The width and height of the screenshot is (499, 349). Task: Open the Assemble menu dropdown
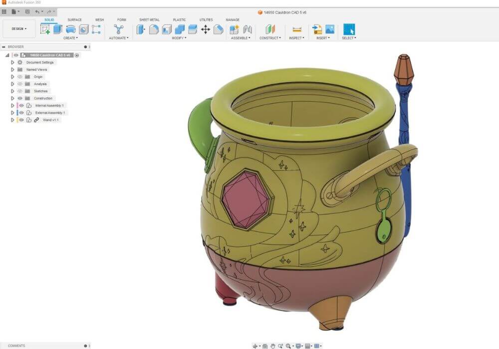click(241, 38)
